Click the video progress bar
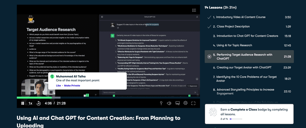 coord(108,98)
